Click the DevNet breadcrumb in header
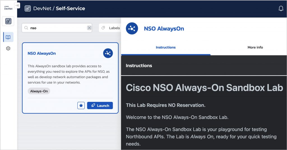 coord(42,8)
